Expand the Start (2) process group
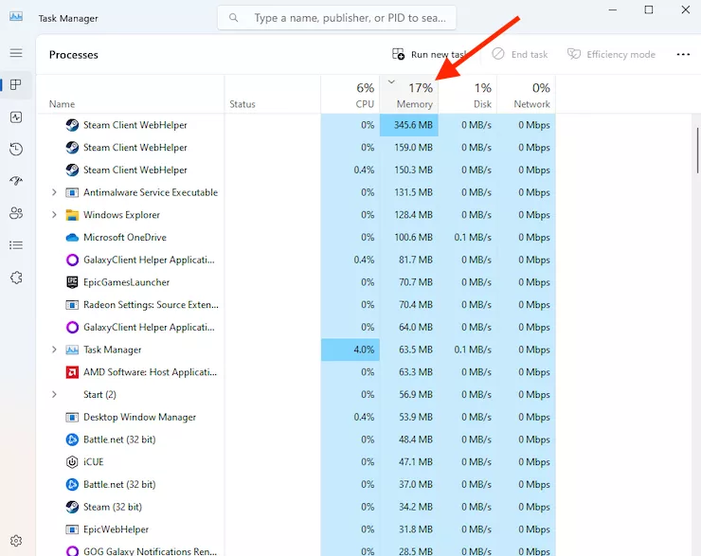The image size is (701, 556). pos(54,395)
